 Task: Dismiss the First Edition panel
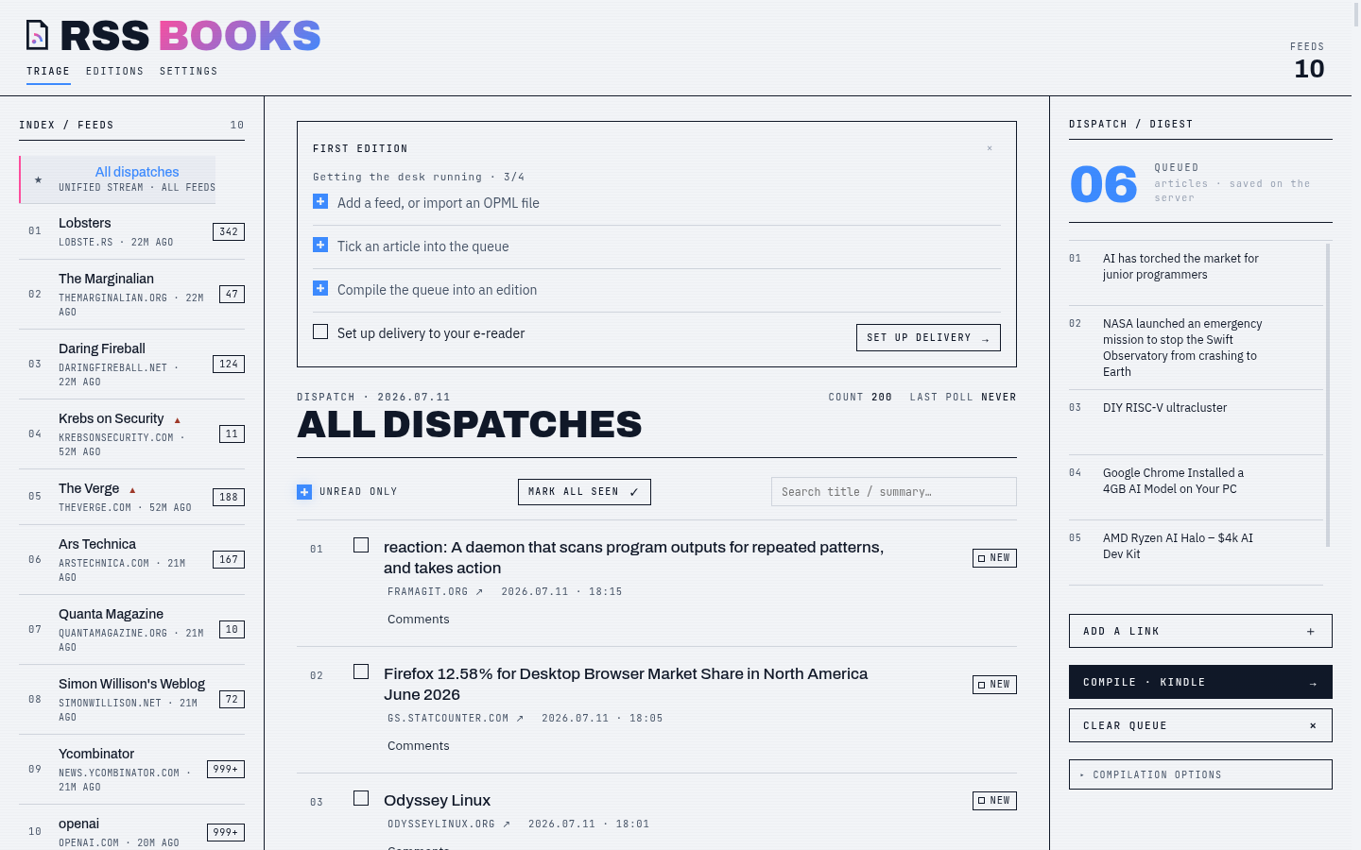click(x=990, y=148)
